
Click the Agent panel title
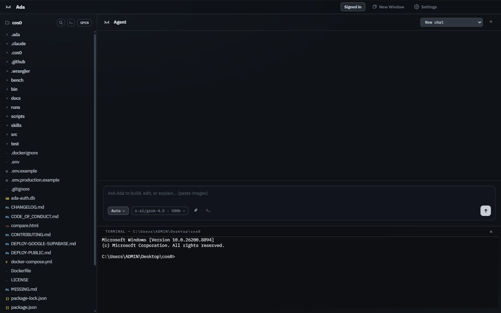[120, 22]
